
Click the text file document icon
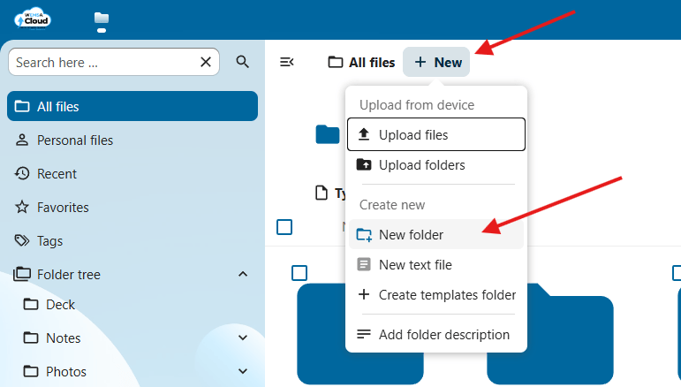pyautogui.click(x=364, y=264)
